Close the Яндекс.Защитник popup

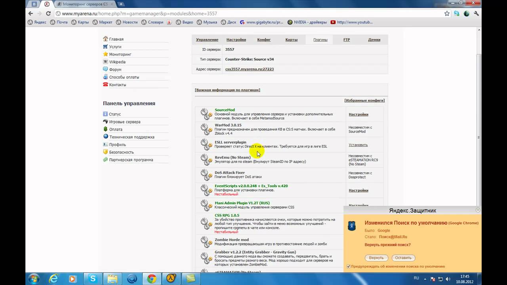[478, 210]
